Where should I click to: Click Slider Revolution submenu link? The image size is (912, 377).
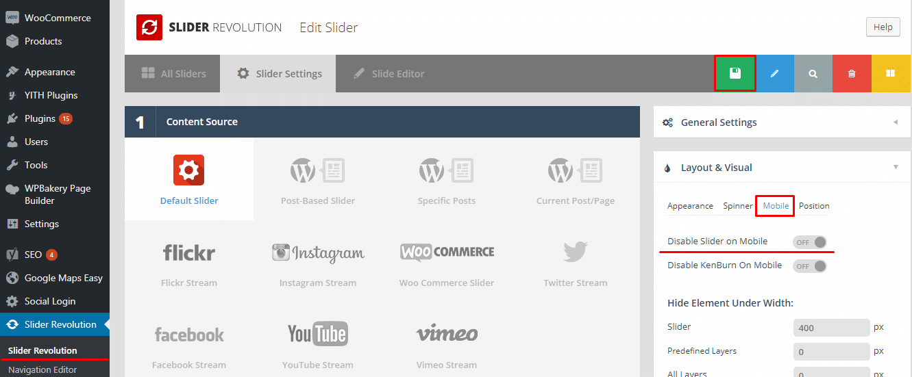[x=42, y=350]
